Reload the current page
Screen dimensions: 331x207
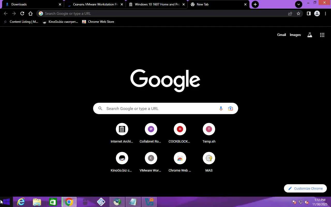pos(22,13)
